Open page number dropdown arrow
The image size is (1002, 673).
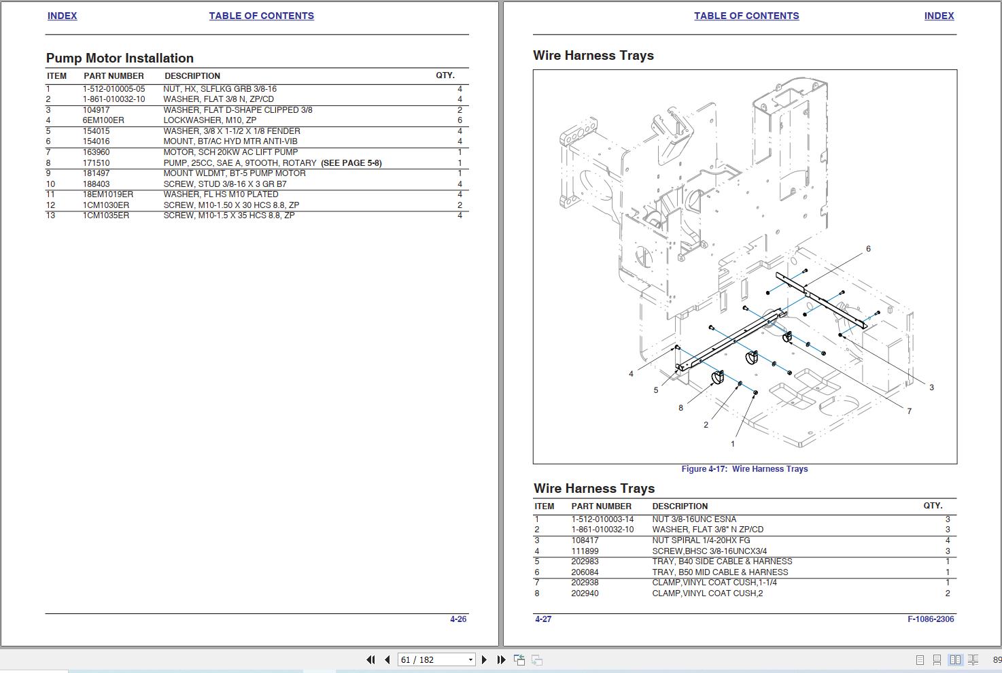470,660
